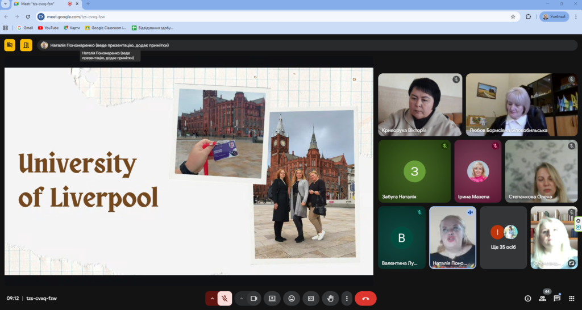
Task: Leave the call with red hang-up button
Action: [365, 298]
